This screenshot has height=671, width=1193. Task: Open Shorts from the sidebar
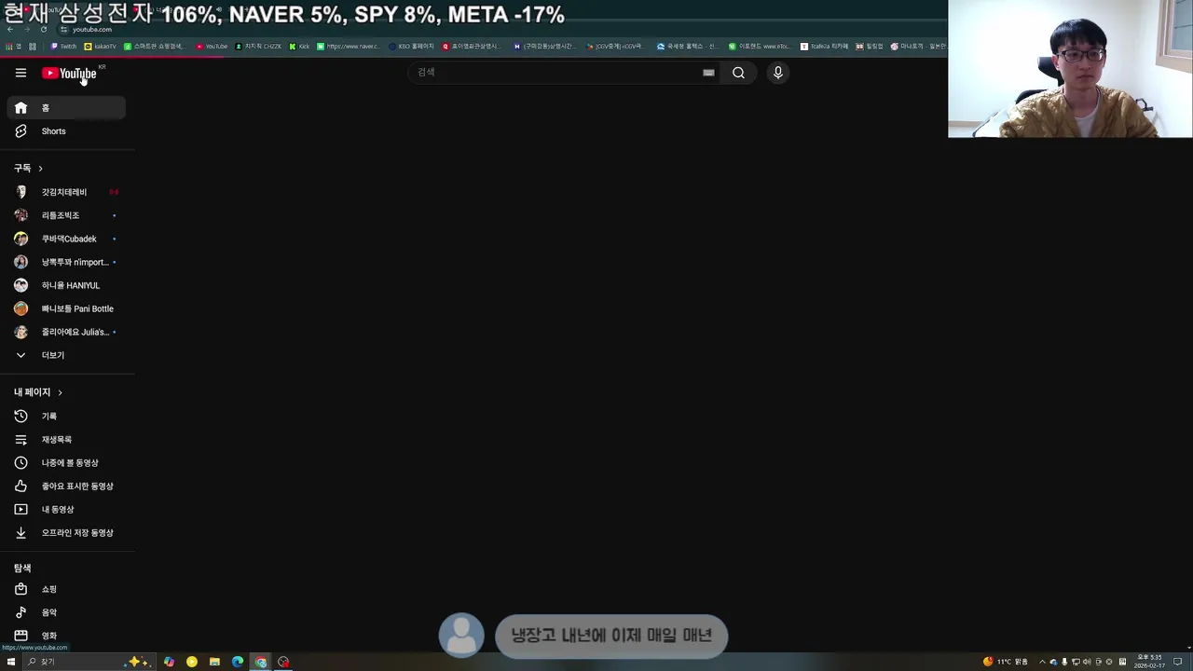[66, 131]
